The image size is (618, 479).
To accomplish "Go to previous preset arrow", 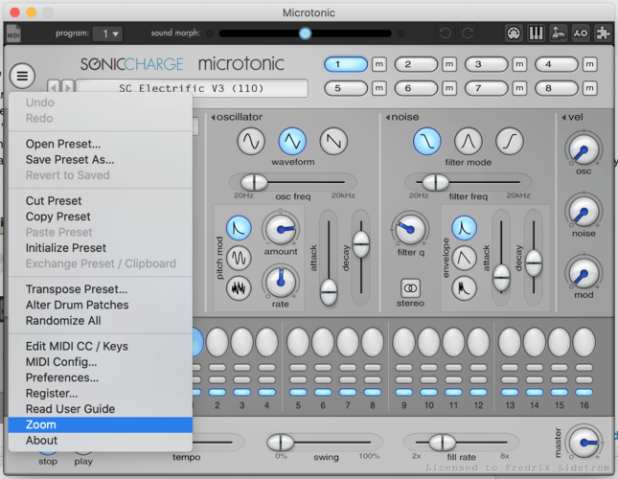I will (54, 87).
